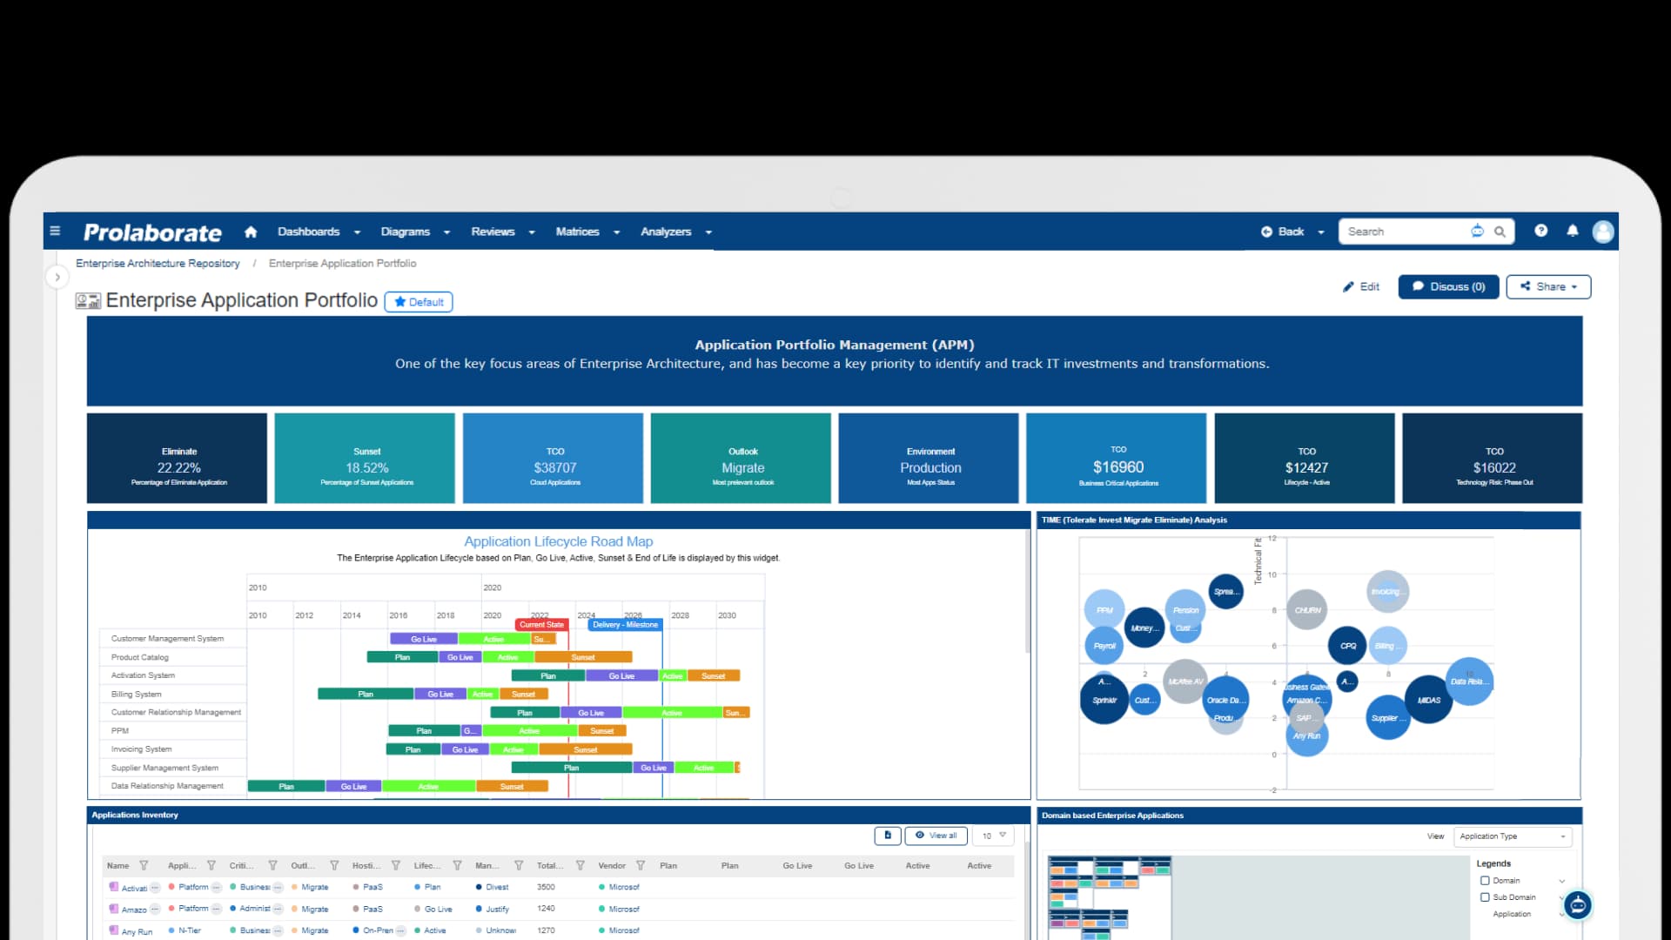Open the Eliminate 22.22% tile
Screen dimensions: 1671x940
178,458
